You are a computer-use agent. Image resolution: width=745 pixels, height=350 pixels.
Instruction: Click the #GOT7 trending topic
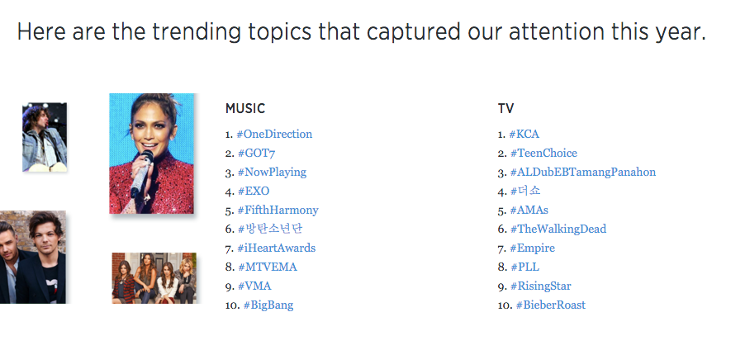point(256,153)
